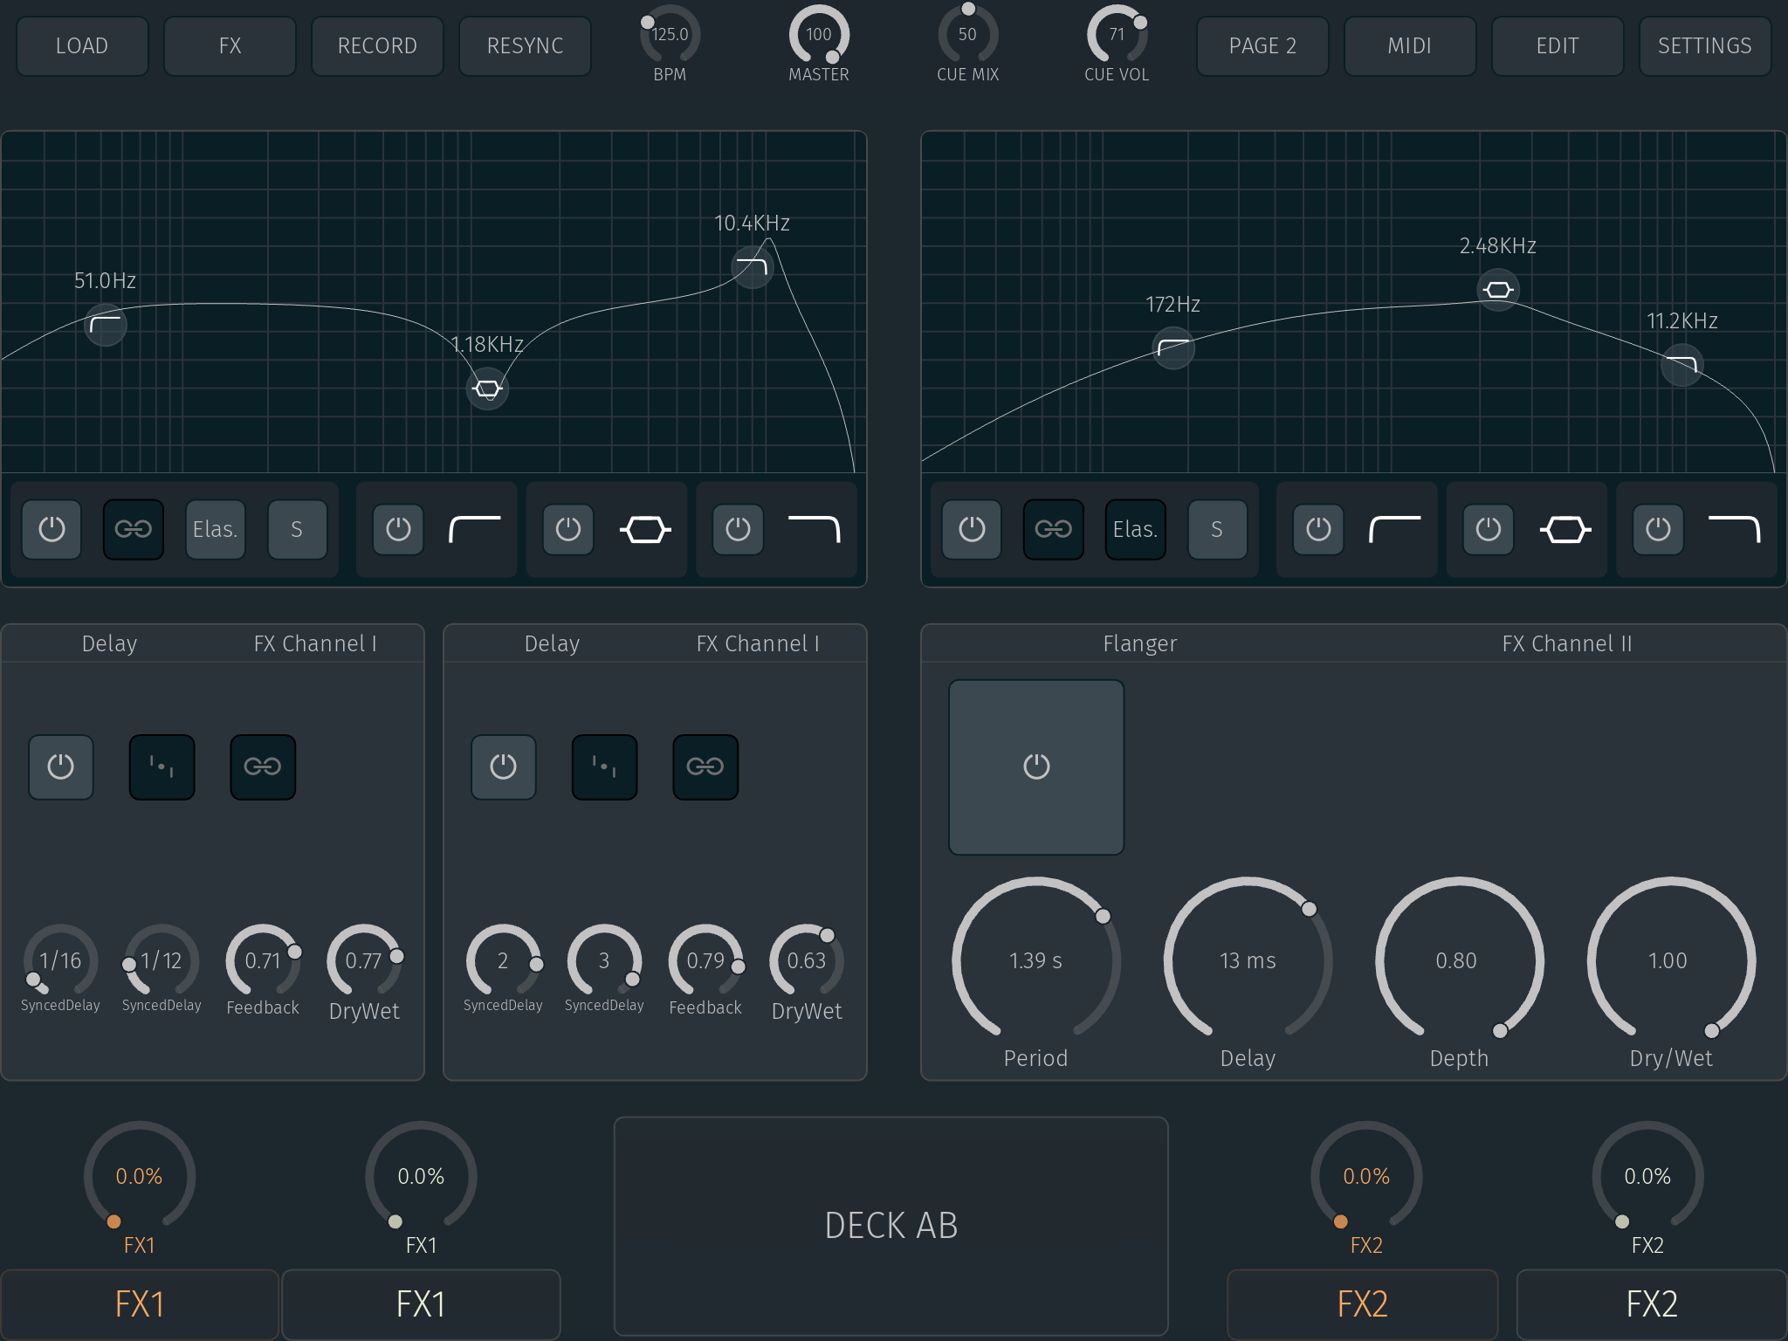Image resolution: width=1788 pixels, height=1341 pixels.
Task: Toggle link icon in left EQ panel
Action: [x=134, y=529]
